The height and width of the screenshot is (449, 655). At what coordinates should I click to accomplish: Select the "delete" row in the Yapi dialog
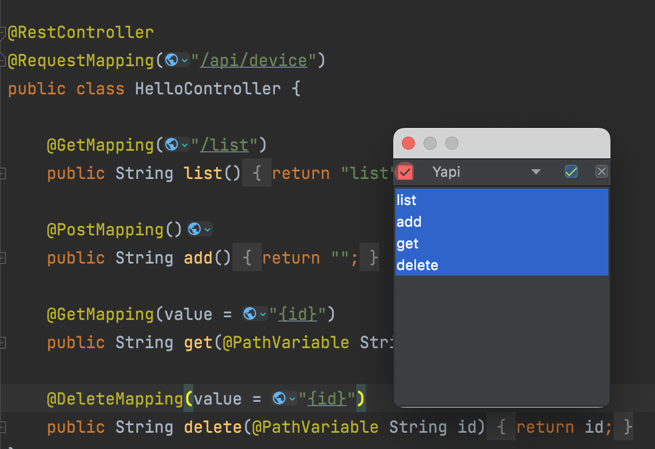[502, 265]
